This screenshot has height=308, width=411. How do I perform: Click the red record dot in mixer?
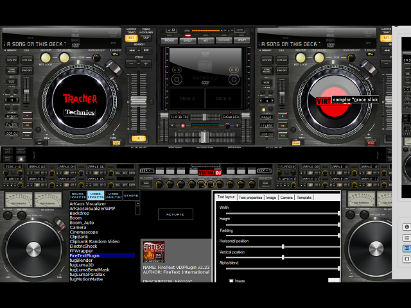[x=183, y=126]
